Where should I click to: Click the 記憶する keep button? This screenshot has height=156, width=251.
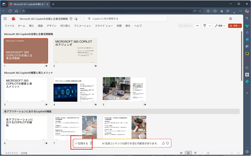pyautogui.click(x=81, y=143)
